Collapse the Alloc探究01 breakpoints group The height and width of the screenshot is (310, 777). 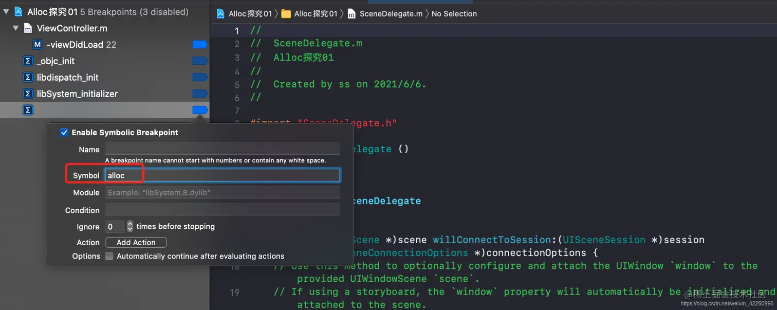click(x=6, y=11)
